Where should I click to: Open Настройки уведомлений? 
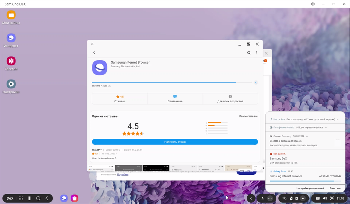310,188
